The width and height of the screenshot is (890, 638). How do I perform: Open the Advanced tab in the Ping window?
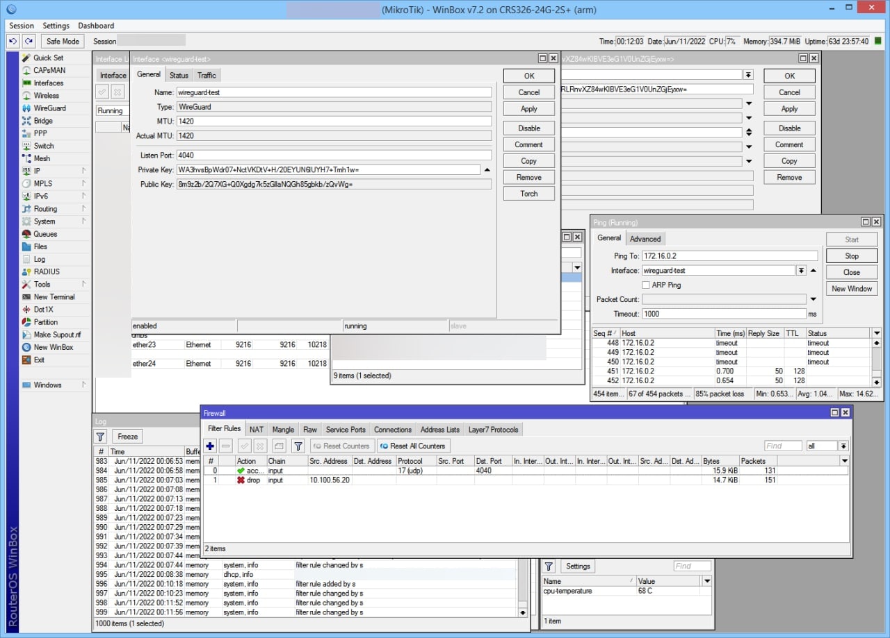coord(645,239)
